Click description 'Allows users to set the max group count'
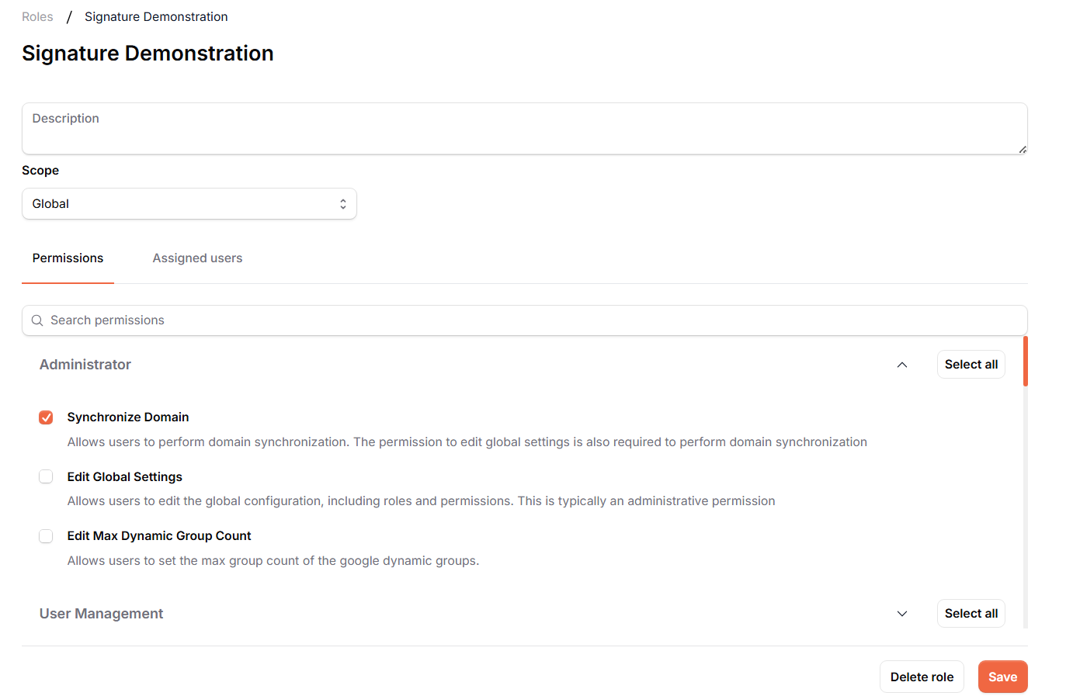Image resolution: width=1073 pixels, height=696 pixels. [x=273, y=561]
